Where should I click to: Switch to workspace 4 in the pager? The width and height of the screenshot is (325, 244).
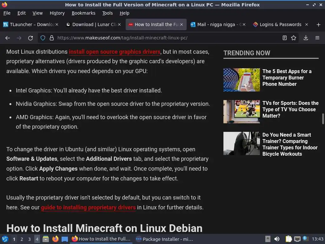[x=37, y=239]
